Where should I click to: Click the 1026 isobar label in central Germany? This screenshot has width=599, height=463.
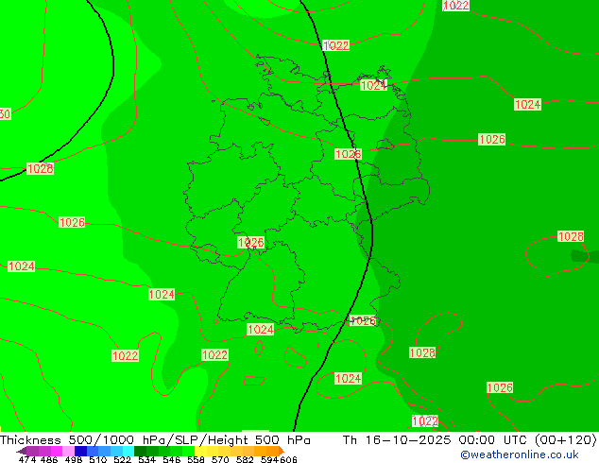250,242
